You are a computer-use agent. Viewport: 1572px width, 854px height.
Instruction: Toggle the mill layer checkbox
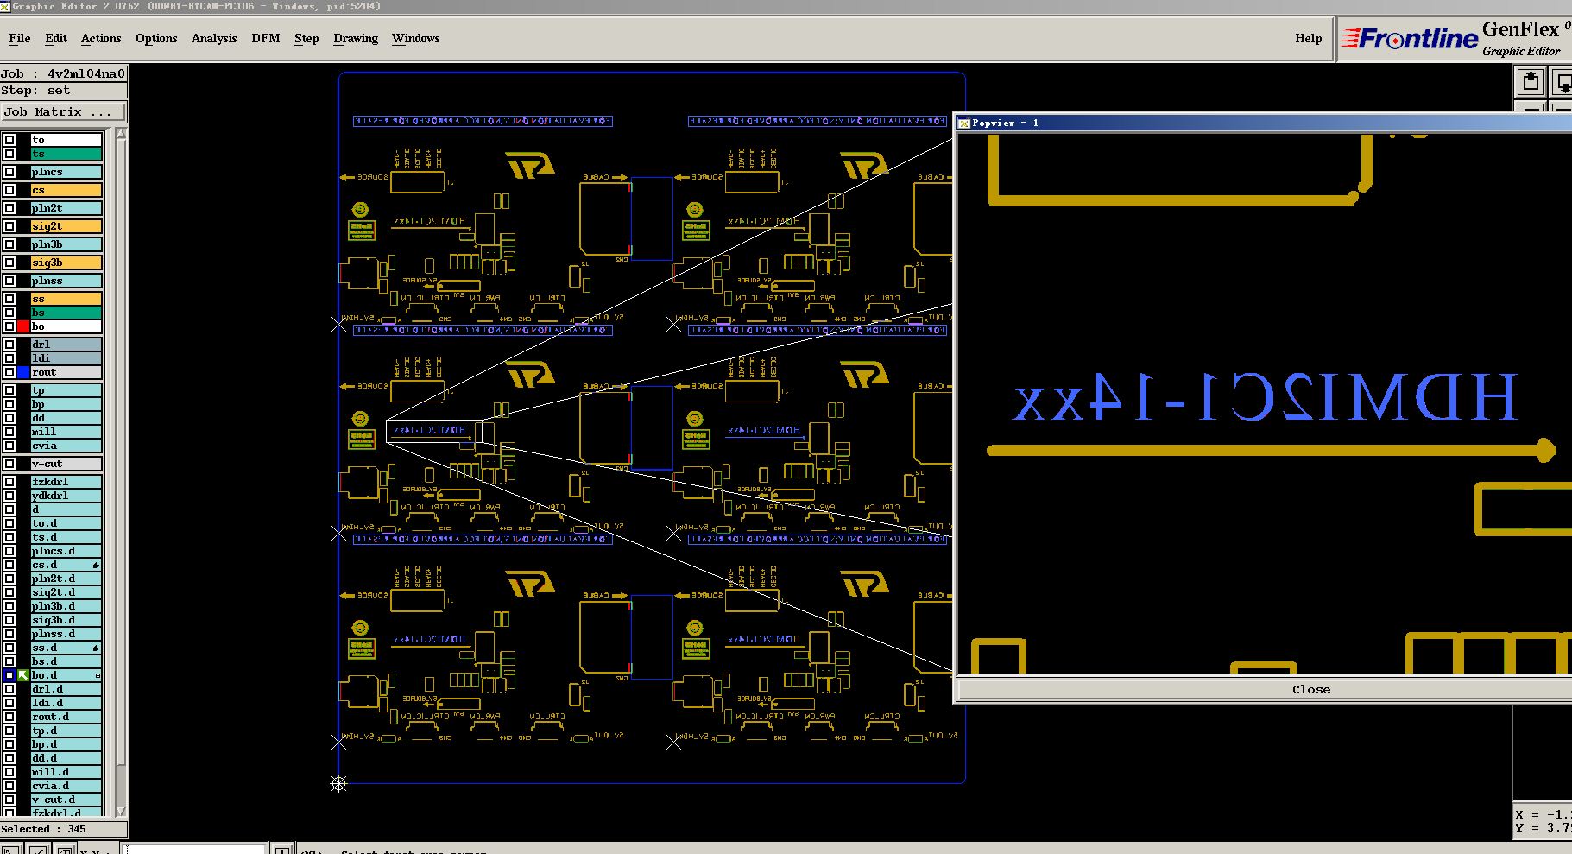tap(9, 432)
